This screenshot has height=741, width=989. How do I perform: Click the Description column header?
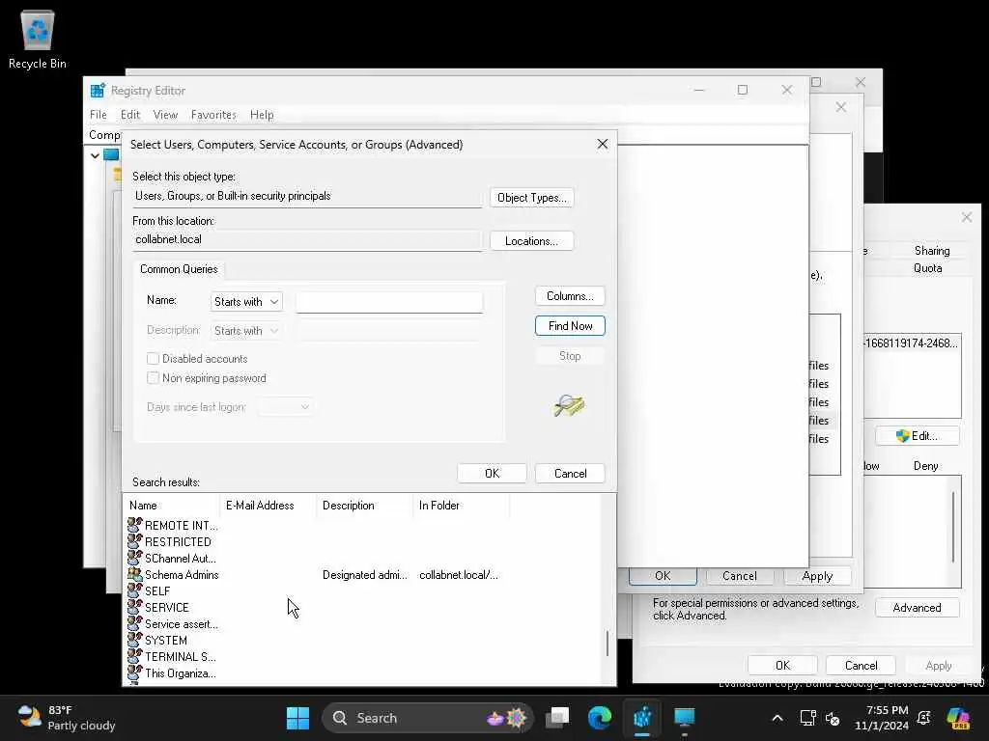point(364,506)
